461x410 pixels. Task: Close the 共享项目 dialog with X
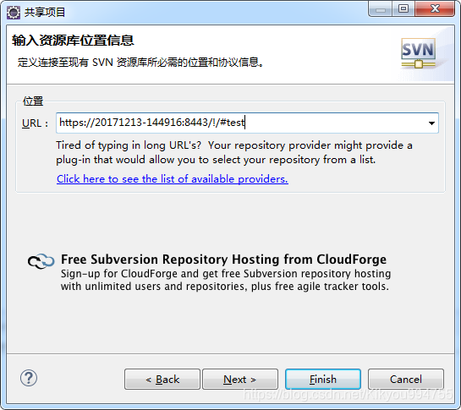pos(435,8)
